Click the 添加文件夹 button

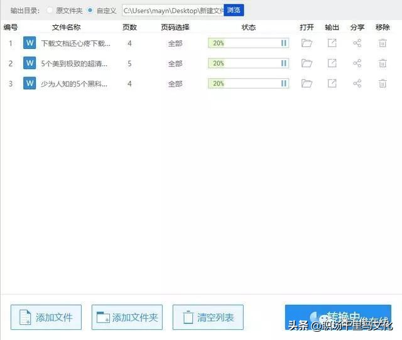(127, 317)
